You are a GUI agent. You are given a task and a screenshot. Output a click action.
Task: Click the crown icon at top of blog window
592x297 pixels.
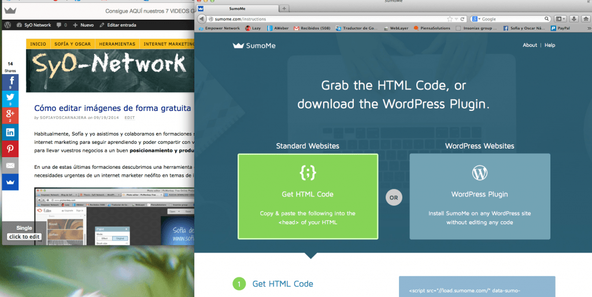pos(10,10)
